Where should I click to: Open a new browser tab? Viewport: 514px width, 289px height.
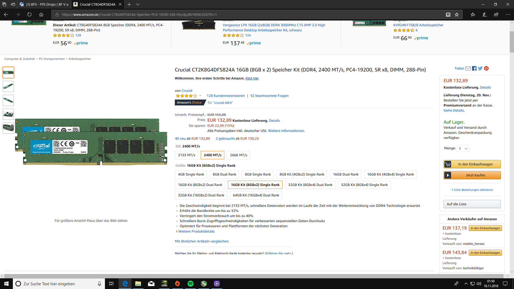129,4
